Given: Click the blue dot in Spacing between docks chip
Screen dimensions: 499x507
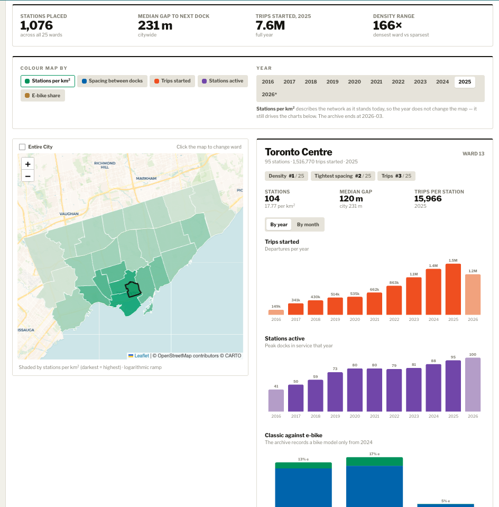Looking at the screenshot, I should (85, 81).
